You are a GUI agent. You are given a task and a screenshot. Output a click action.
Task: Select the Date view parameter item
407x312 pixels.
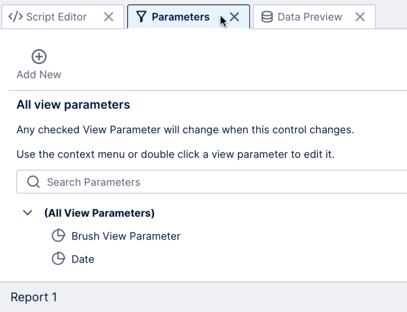(x=83, y=259)
